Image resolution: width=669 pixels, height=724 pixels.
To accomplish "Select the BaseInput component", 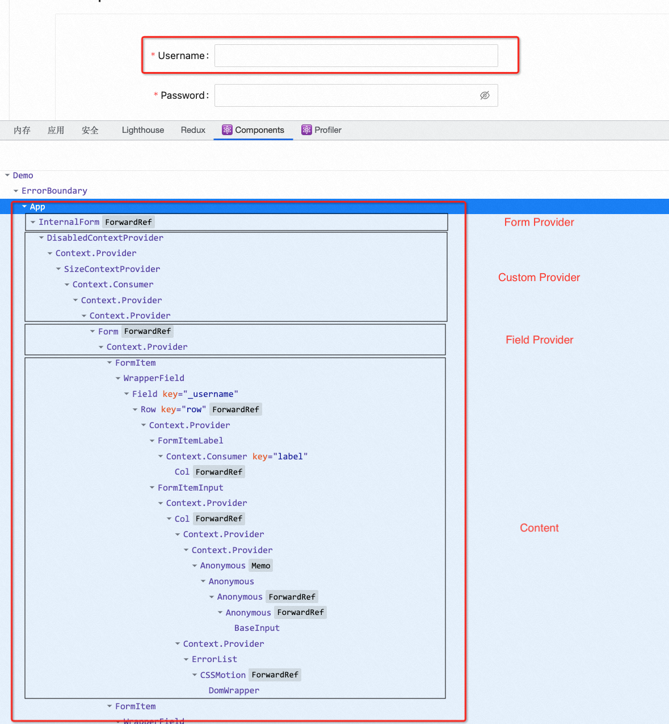I will pos(256,628).
